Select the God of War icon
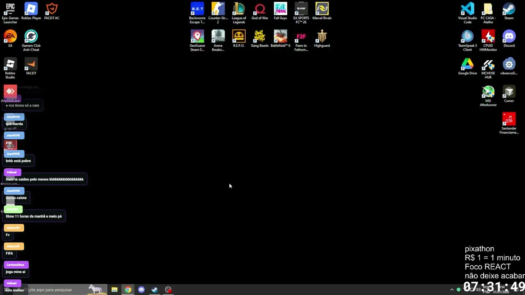The width and height of the screenshot is (525, 295). click(x=260, y=11)
